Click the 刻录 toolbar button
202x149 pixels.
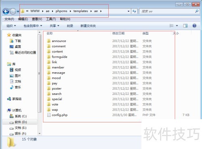click(x=70, y=26)
